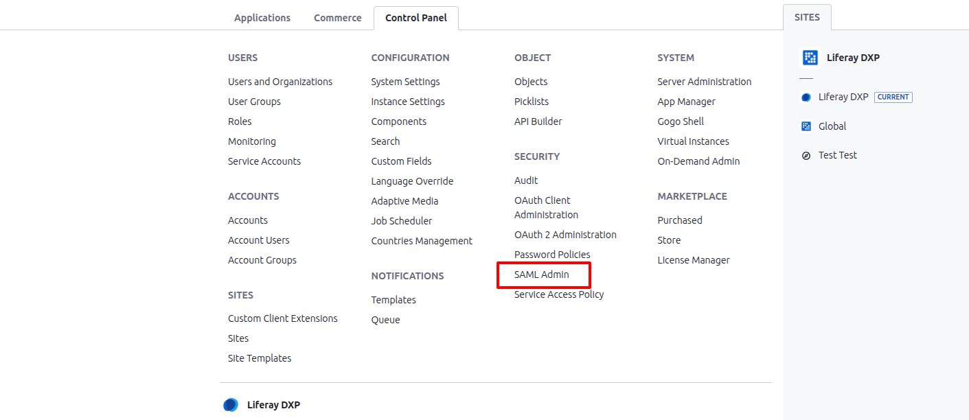Image resolution: width=969 pixels, height=420 pixels.
Task: Open App Manager
Action: tap(686, 102)
